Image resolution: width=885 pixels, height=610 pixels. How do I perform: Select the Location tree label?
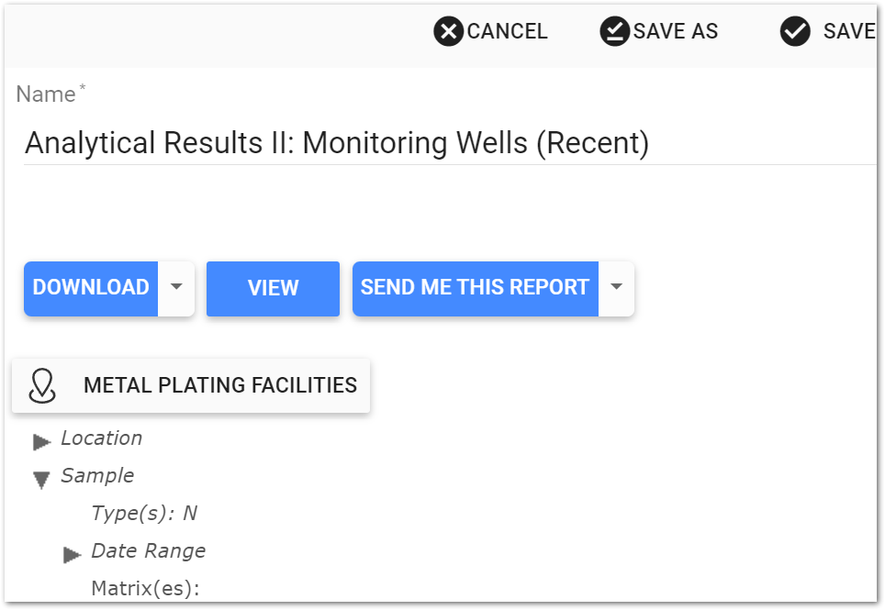click(101, 438)
